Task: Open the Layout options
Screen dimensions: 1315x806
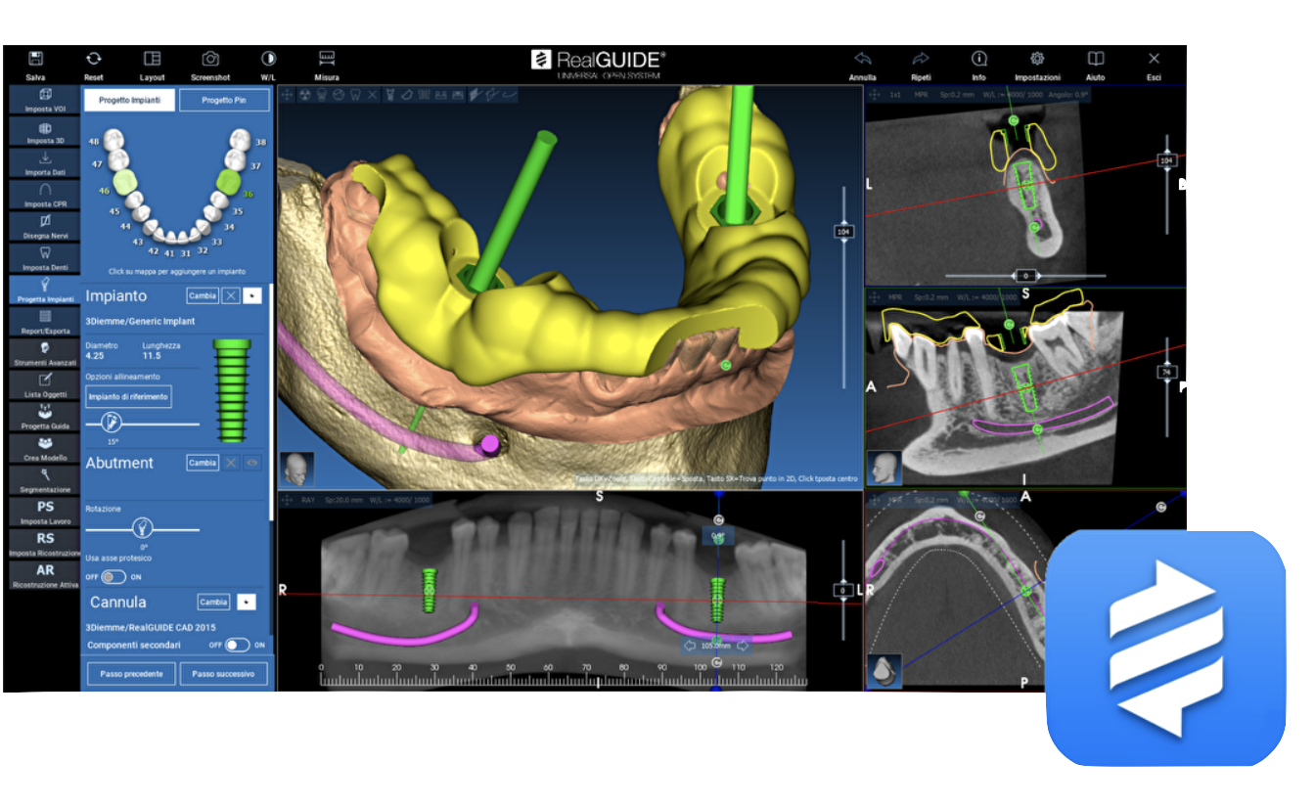Action: 152,60
